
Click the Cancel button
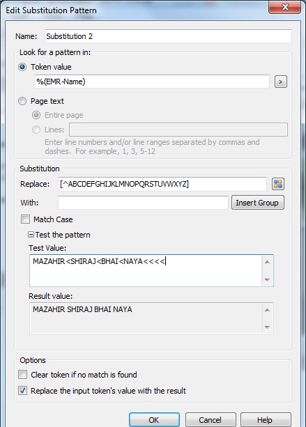211,419
